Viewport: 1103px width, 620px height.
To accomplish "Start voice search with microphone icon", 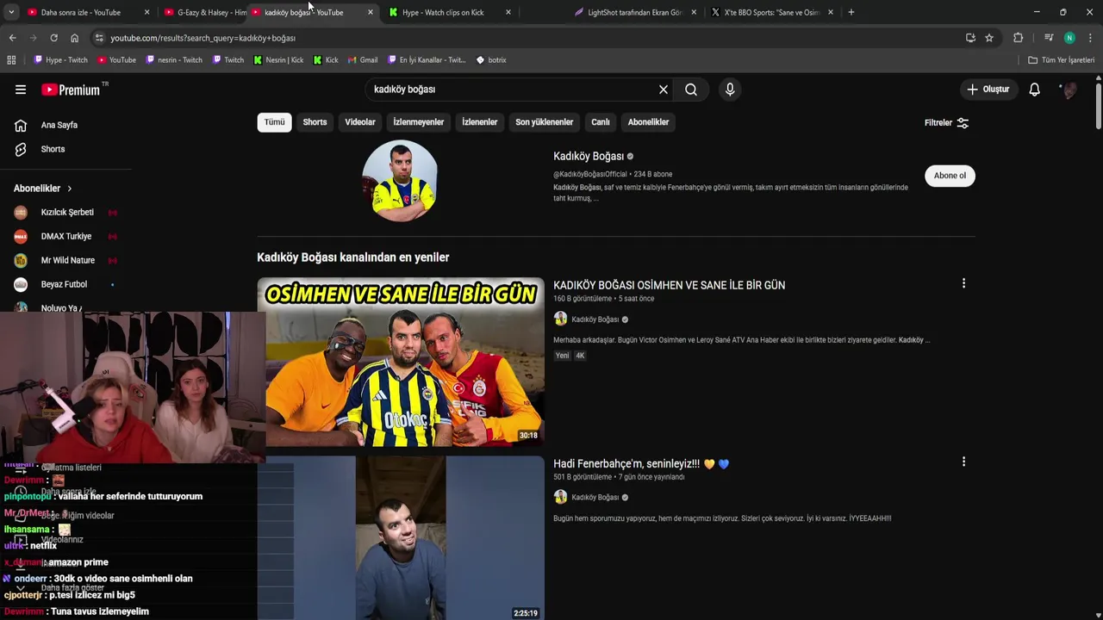I will click(x=730, y=90).
